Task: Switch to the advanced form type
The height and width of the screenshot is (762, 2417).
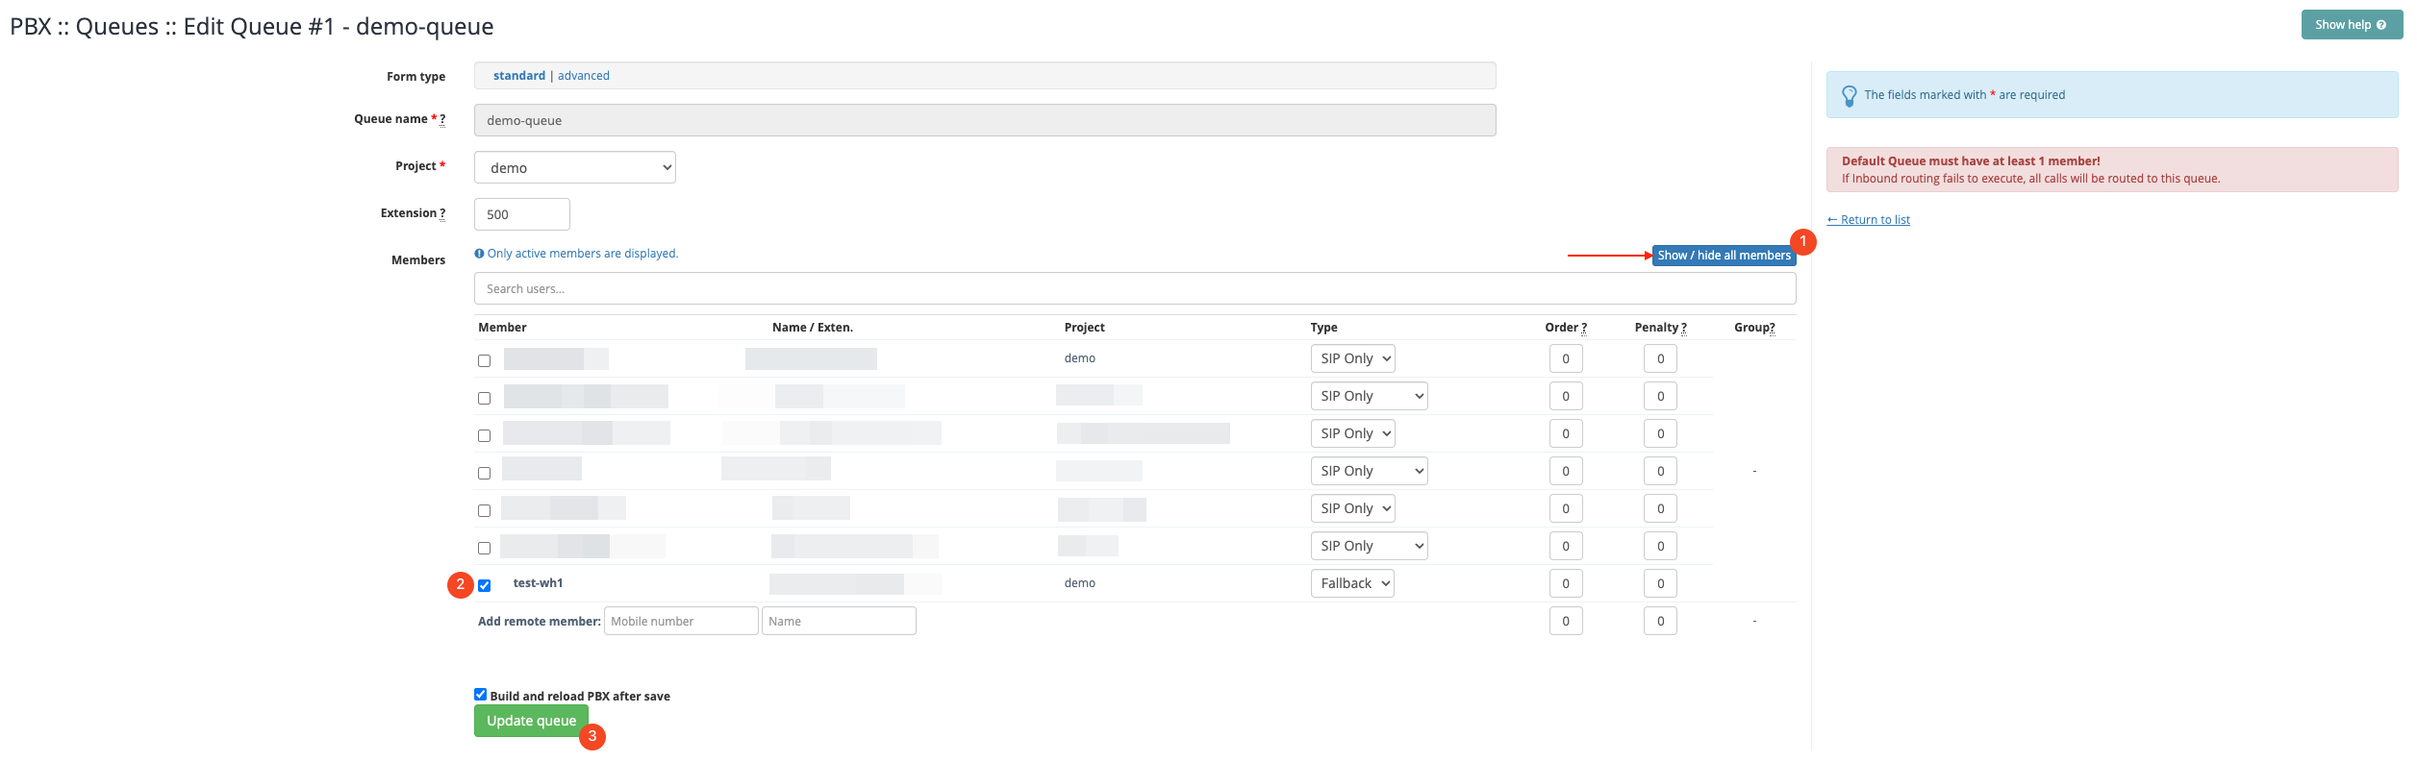Action: [x=583, y=76]
